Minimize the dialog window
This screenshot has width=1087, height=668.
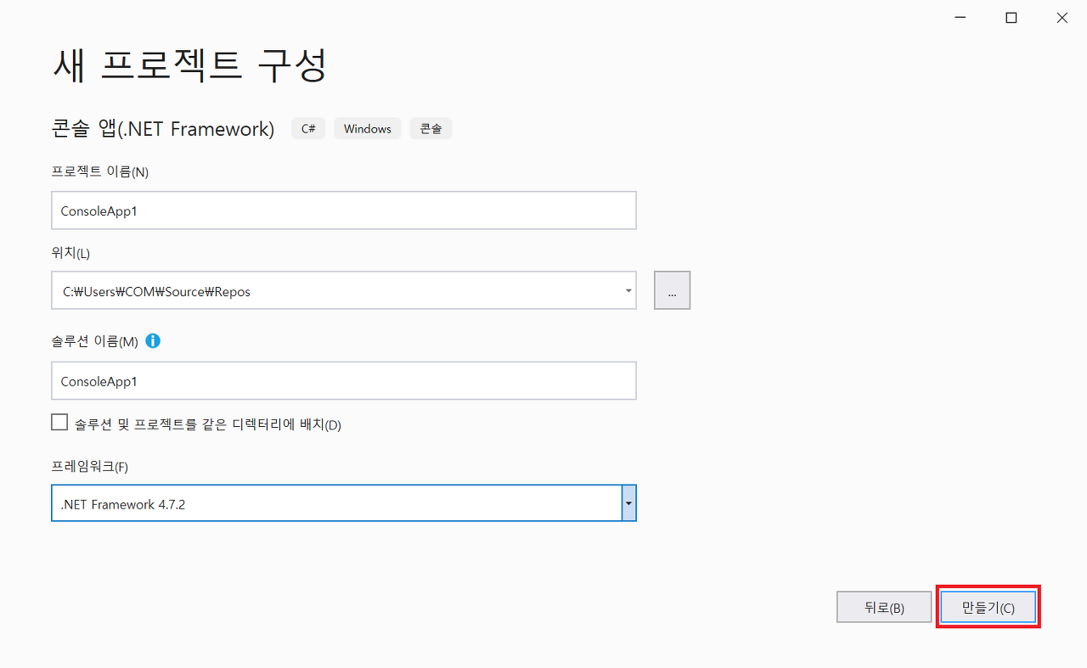coord(960,18)
